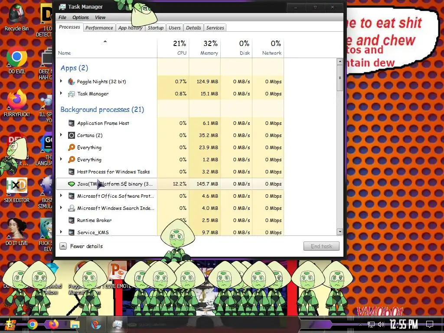This screenshot has height=333, width=444.
Task: Open the notification center icon
Action: [x=430, y=324]
